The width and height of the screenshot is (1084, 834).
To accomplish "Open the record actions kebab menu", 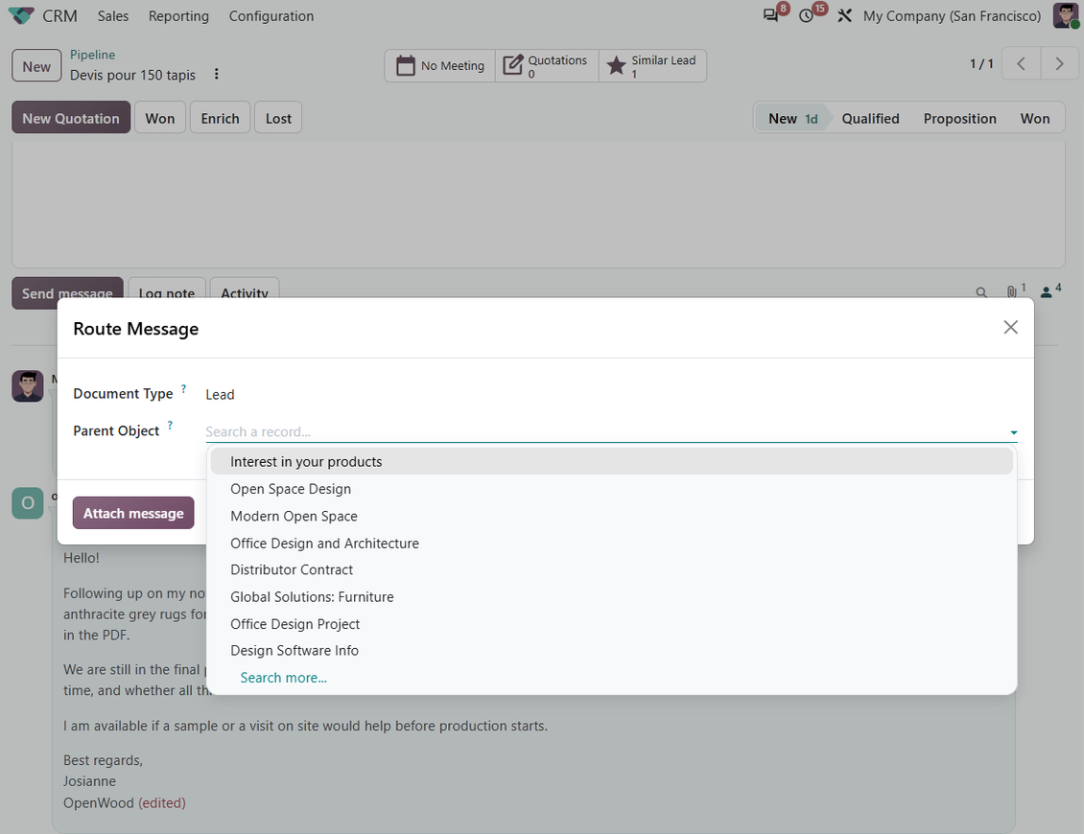I will tap(217, 74).
